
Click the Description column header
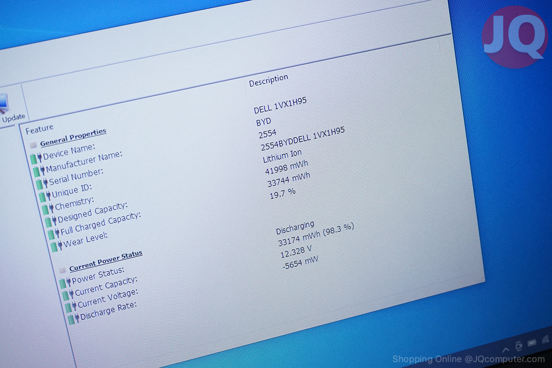(x=269, y=80)
